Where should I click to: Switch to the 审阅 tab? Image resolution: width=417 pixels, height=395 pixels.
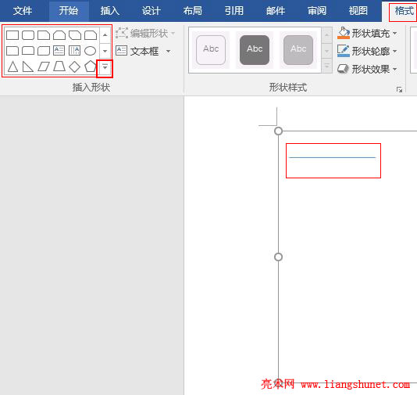[317, 11]
